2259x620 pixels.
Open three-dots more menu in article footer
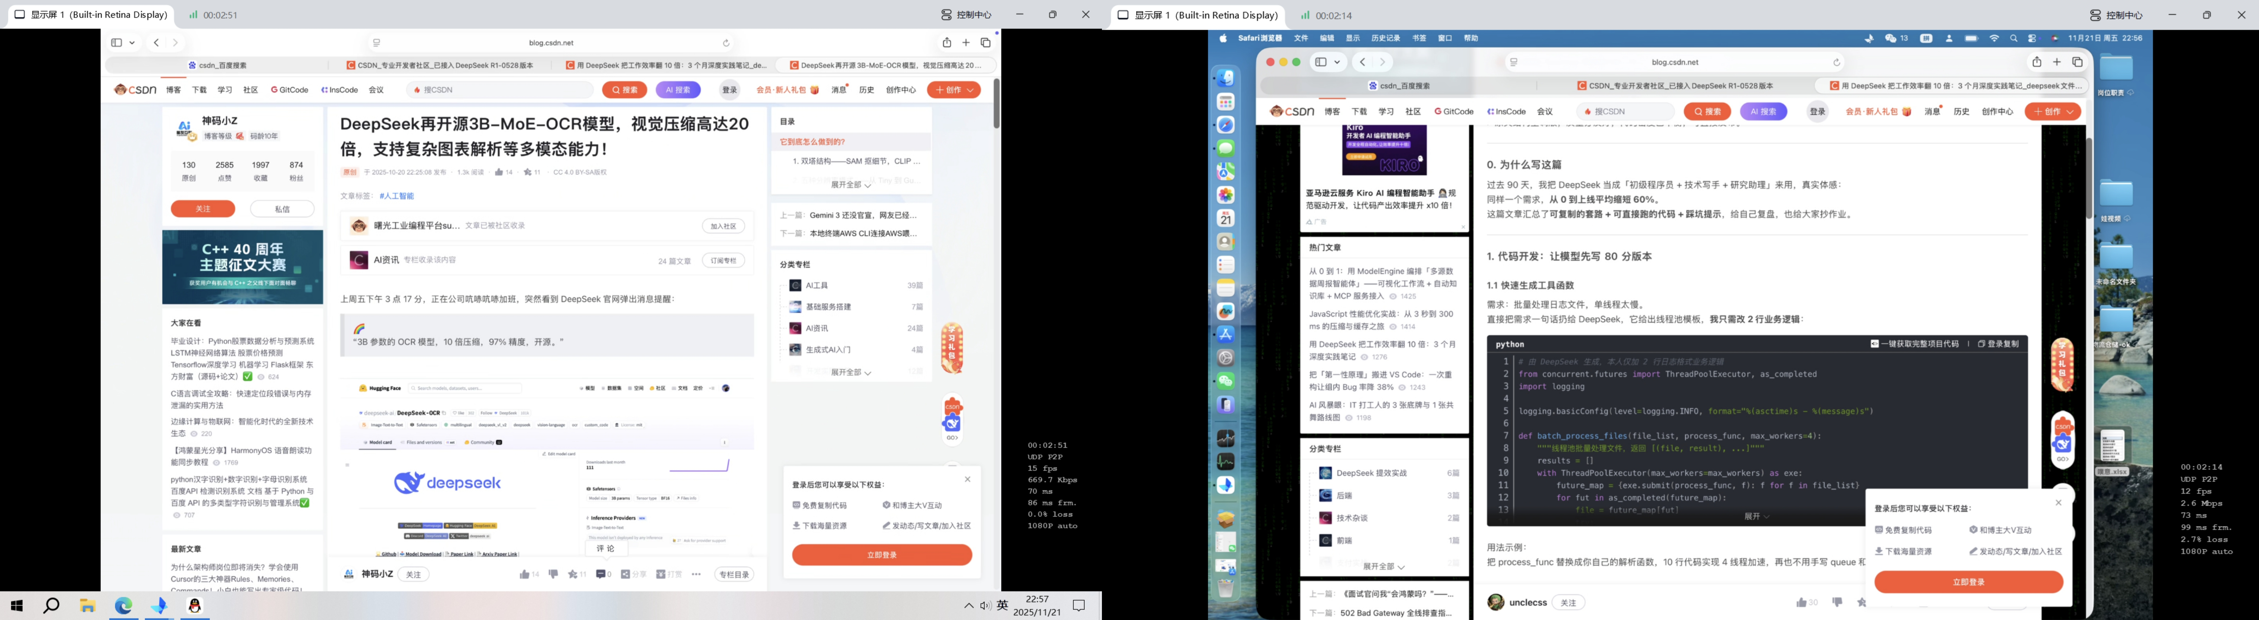[696, 574]
